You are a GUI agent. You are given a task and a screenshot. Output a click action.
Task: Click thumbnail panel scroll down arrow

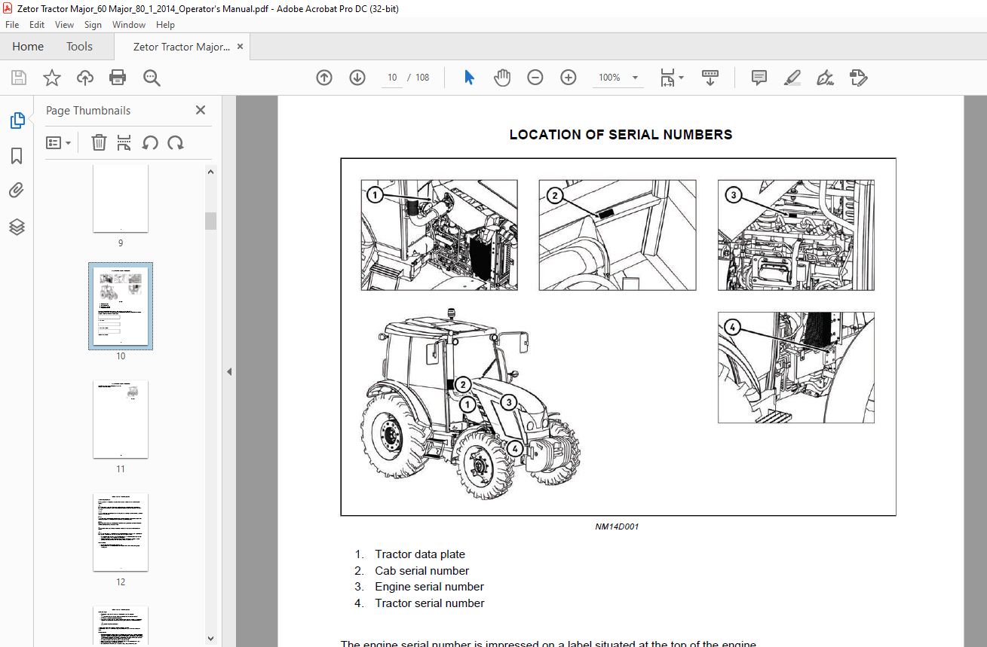(211, 639)
